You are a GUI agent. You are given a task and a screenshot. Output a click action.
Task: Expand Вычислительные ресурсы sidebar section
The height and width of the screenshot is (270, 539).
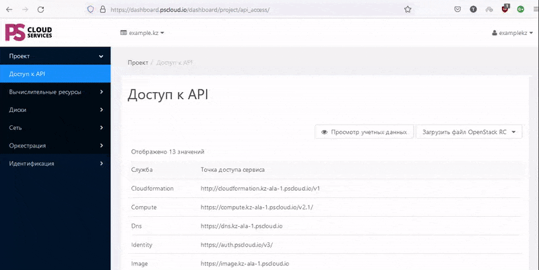pyautogui.click(x=55, y=92)
